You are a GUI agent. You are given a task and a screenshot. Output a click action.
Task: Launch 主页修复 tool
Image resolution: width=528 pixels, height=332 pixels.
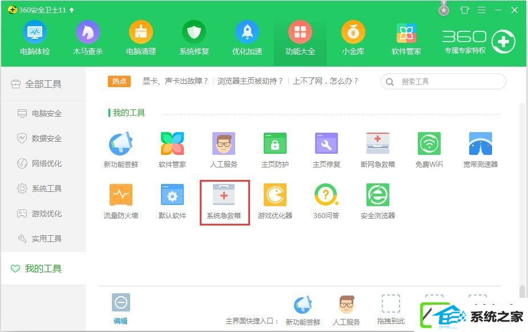pyautogui.click(x=327, y=150)
